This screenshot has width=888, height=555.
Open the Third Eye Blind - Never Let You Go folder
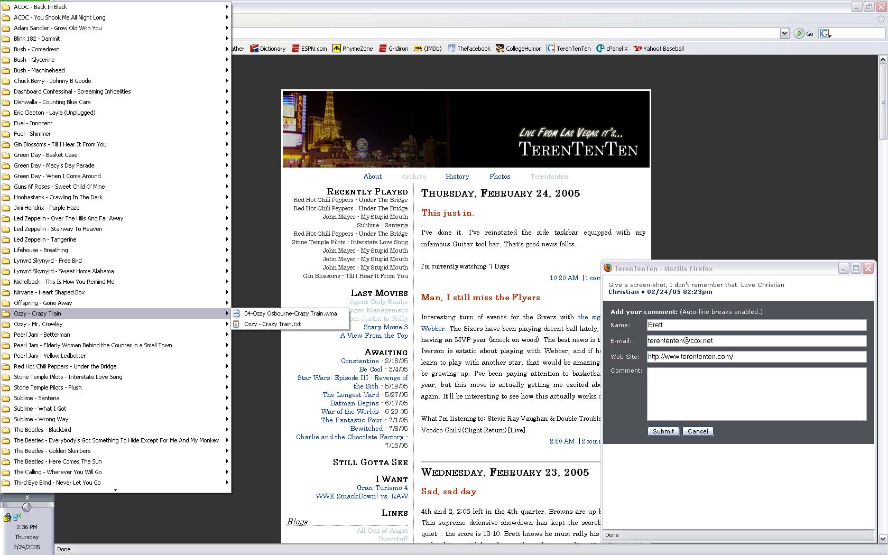click(x=116, y=483)
